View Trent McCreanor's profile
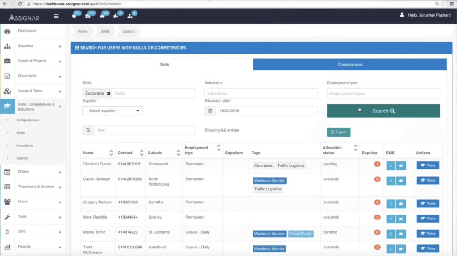457x256 pixels. click(428, 249)
